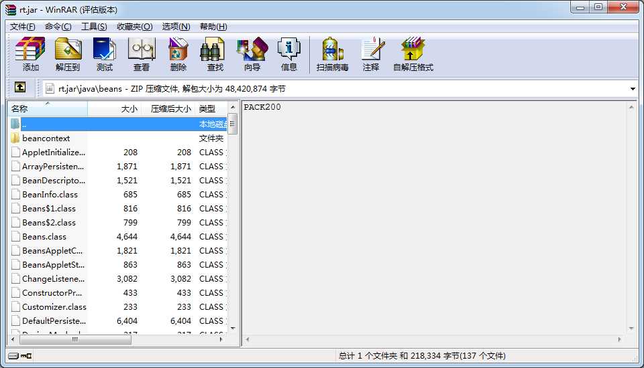Click the key icon in status bar
644x368 pixels.
(x=26, y=356)
